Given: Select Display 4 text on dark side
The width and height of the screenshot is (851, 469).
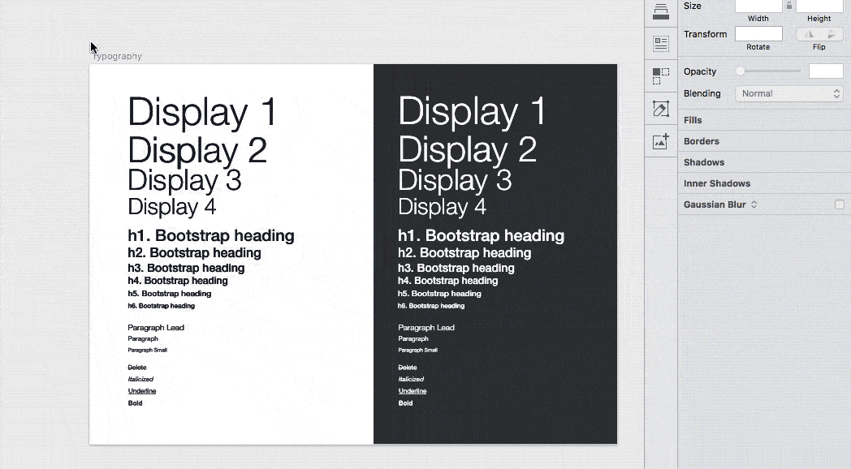Looking at the screenshot, I should 442,207.
